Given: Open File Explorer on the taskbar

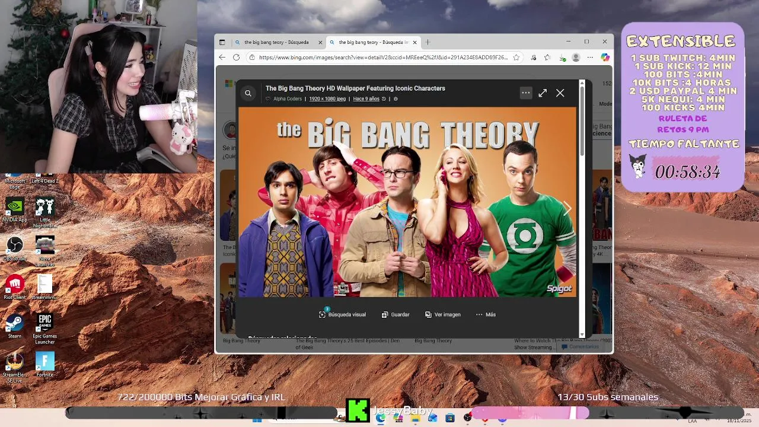Looking at the screenshot, I should click(415, 419).
